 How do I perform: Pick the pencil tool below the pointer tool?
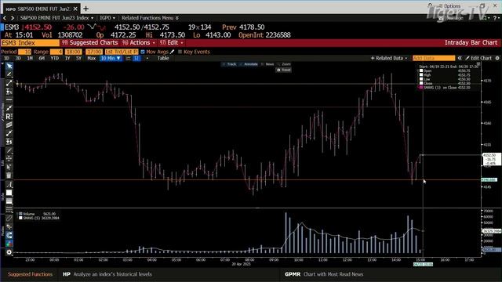tap(9, 74)
